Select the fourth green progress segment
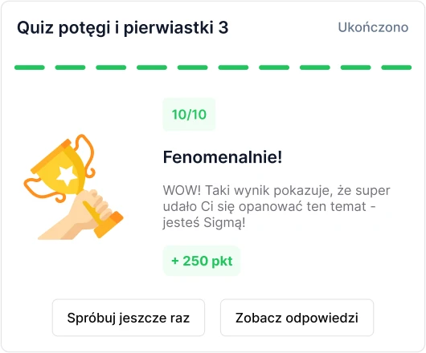This screenshot has height=353, width=426. (x=152, y=67)
